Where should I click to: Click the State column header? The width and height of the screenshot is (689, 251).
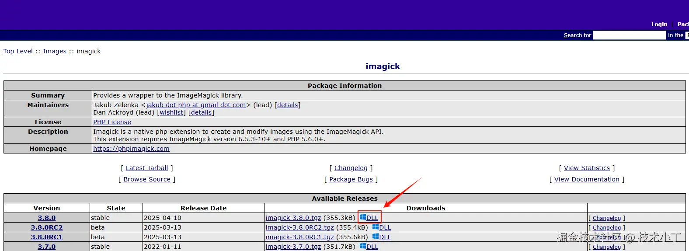[x=116, y=208]
